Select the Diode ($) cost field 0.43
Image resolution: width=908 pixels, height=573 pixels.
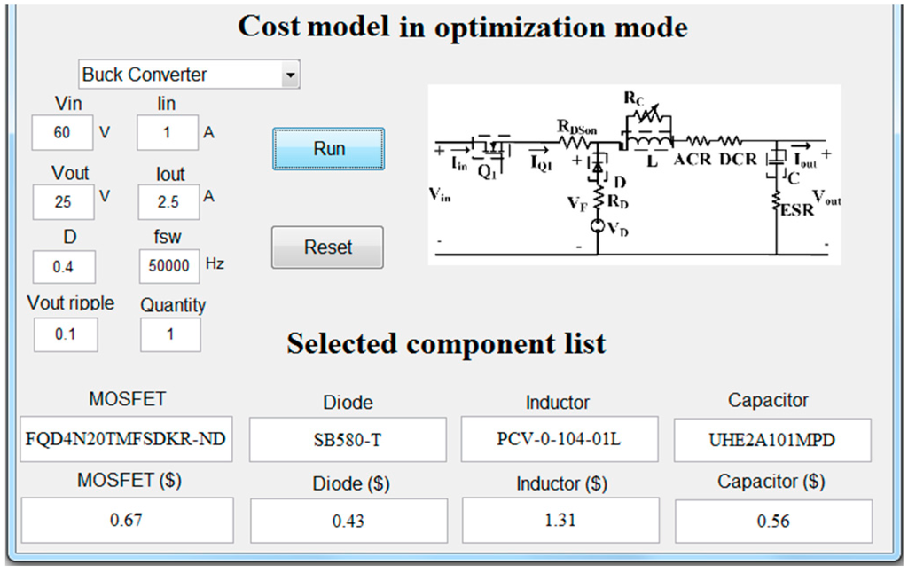pos(348,522)
